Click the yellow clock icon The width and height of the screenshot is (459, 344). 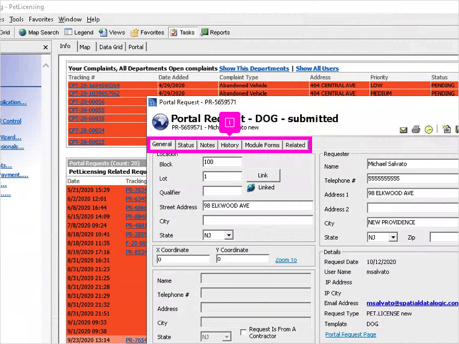(429, 130)
